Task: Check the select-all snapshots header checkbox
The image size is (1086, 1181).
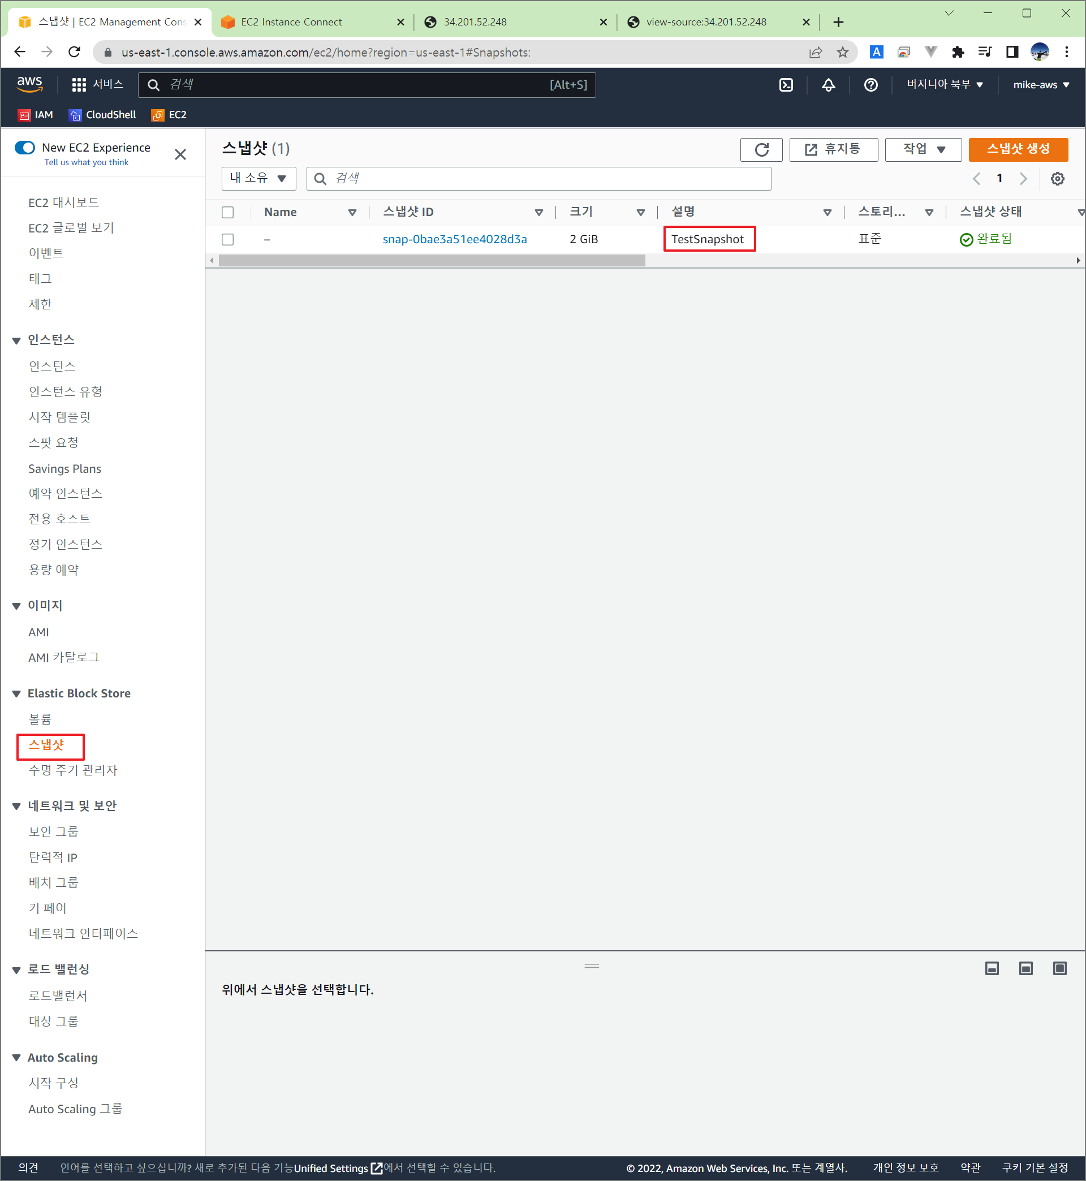Action: [227, 212]
